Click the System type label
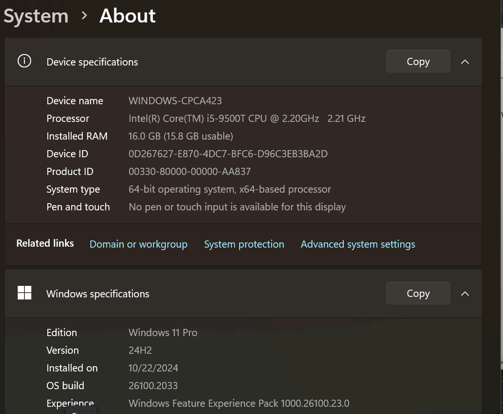 pyautogui.click(x=73, y=189)
